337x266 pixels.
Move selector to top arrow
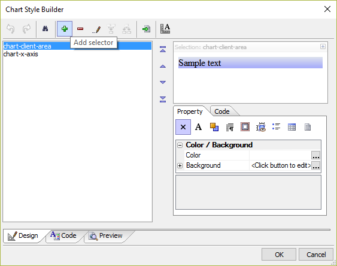click(163, 49)
